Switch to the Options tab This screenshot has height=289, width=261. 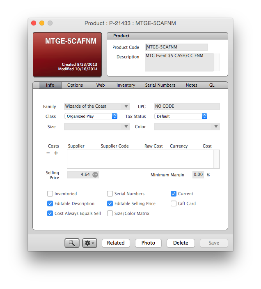(x=75, y=85)
